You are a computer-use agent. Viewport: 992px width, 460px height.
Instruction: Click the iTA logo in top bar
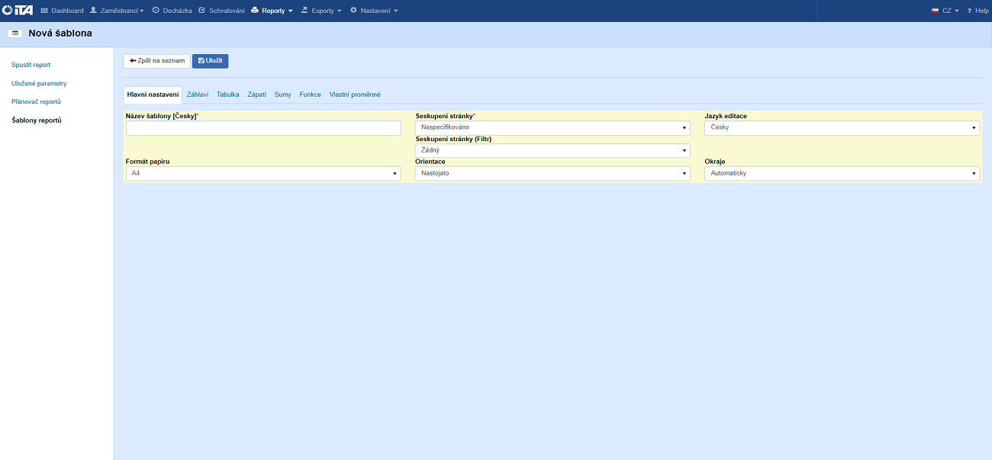(18, 11)
